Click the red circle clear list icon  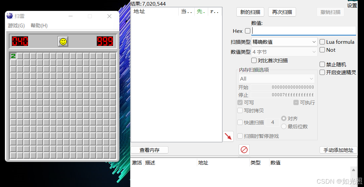244,150
